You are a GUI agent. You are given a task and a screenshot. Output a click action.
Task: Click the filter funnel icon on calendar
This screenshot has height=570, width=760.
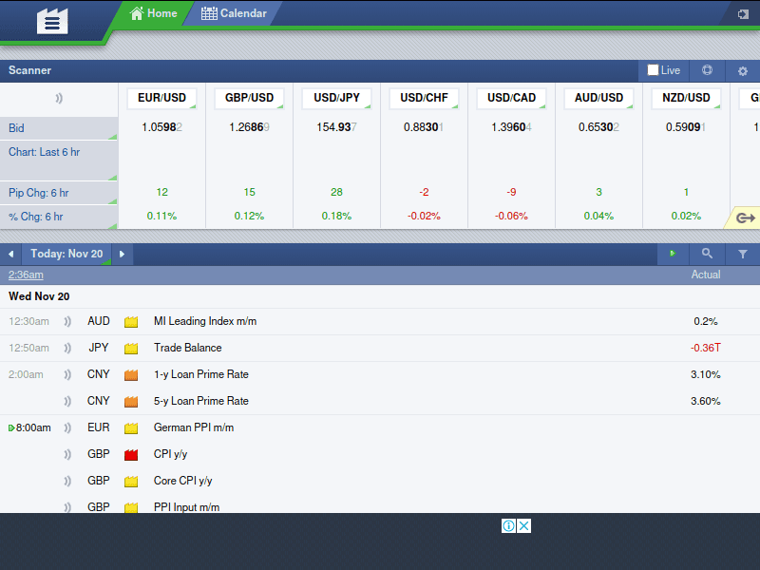(743, 254)
